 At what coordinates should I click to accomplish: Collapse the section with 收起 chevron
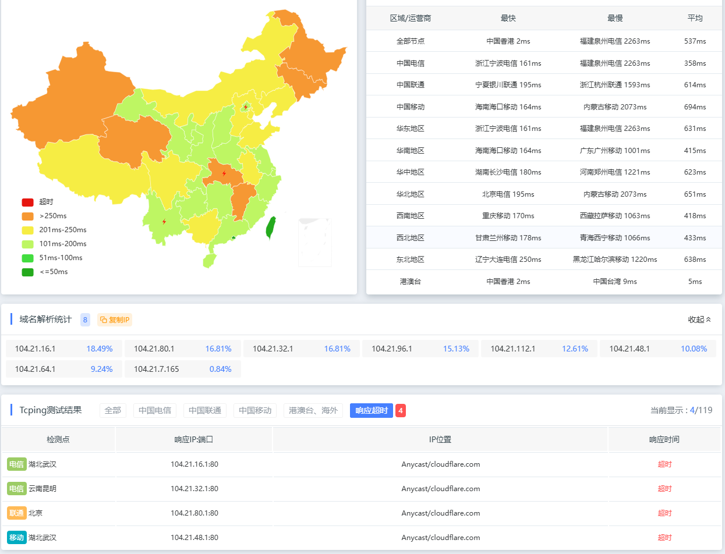[699, 319]
